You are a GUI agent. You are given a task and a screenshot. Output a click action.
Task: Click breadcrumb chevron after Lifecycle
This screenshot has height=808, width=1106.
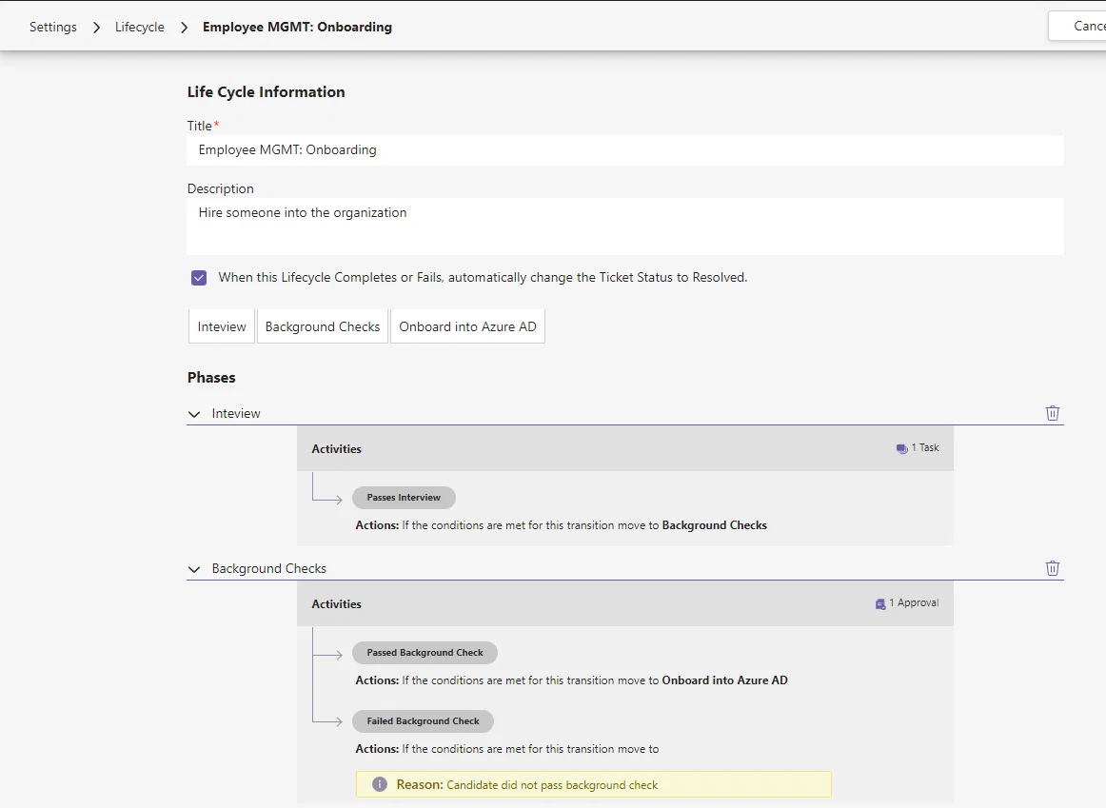[x=184, y=28]
